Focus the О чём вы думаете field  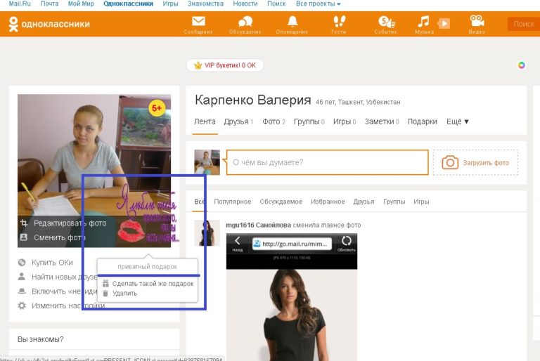(x=327, y=162)
